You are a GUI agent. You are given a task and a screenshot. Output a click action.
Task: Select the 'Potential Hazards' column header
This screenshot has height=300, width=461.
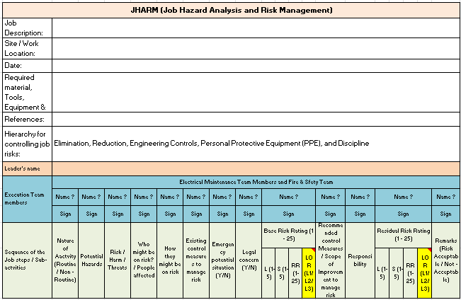[91, 260]
